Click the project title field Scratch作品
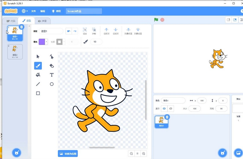The width and height of the screenshot is (243, 159). 84,11
